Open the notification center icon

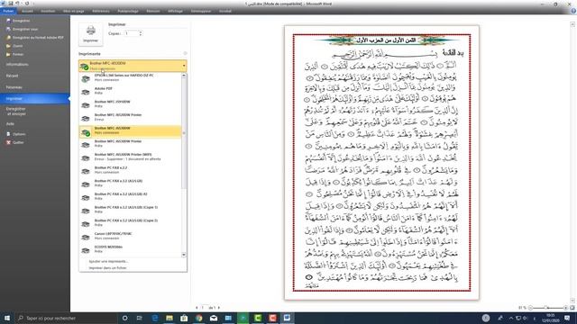tap(567, 318)
